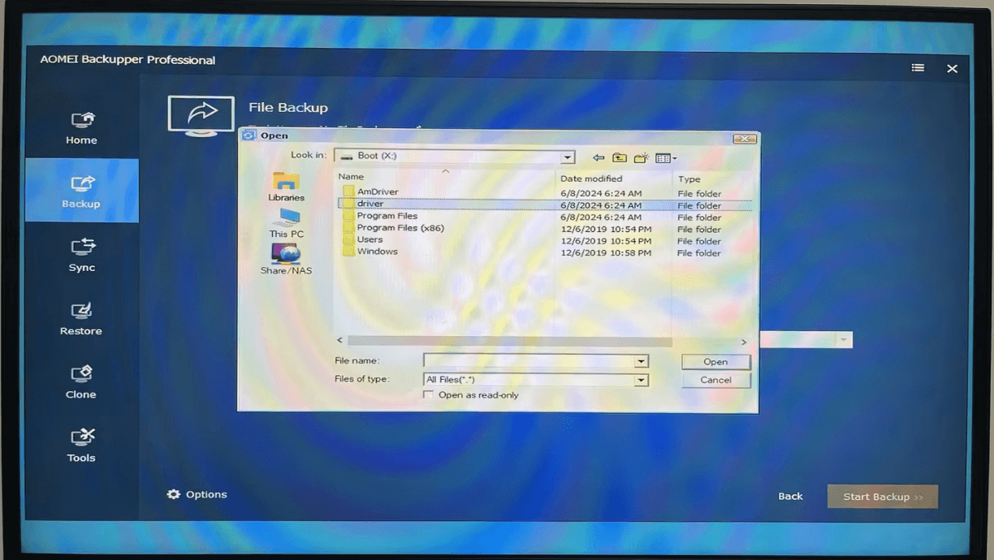The height and width of the screenshot is (560, 994).
Task: Open the File name history dropdown
Action: (641, 360)
